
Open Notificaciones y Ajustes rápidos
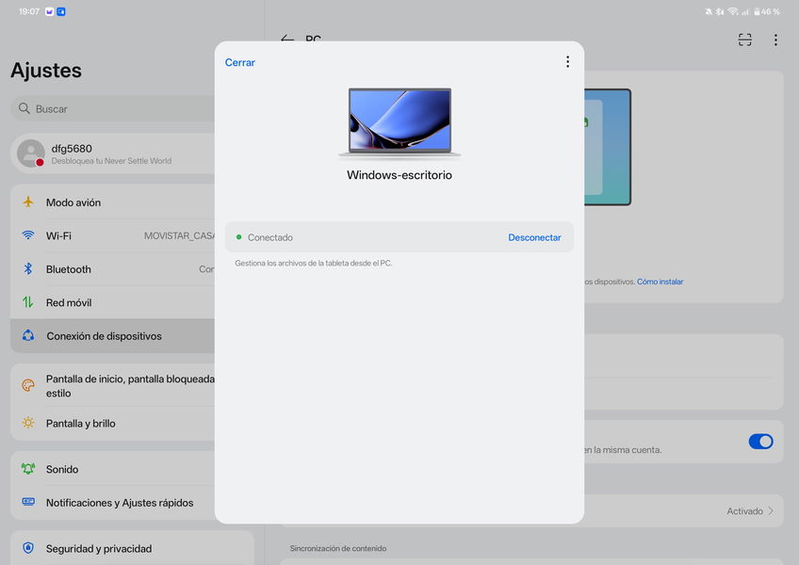(x=118, y=503)
